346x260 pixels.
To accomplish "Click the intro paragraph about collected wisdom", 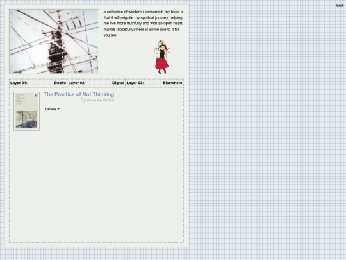I will (144, 24).
